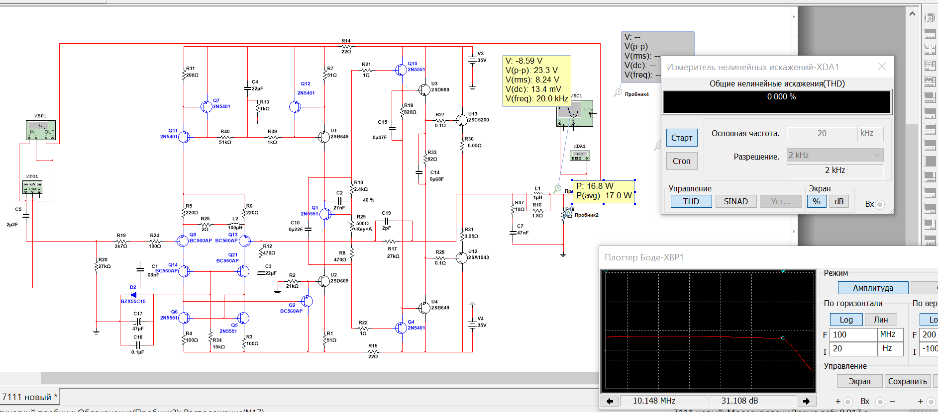Screen dimensions: 938x412
Task: Select the Oscilloscope instrument in right toolbar
Action: [x=930, y=66]
